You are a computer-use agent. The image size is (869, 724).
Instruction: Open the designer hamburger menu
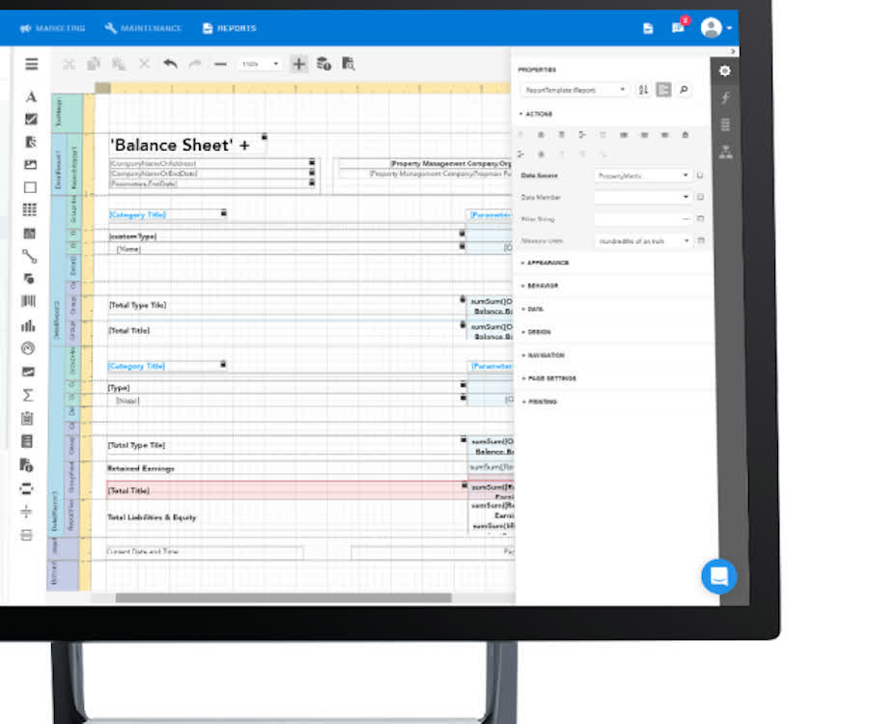pyautogui.click(x=32, y=64)
